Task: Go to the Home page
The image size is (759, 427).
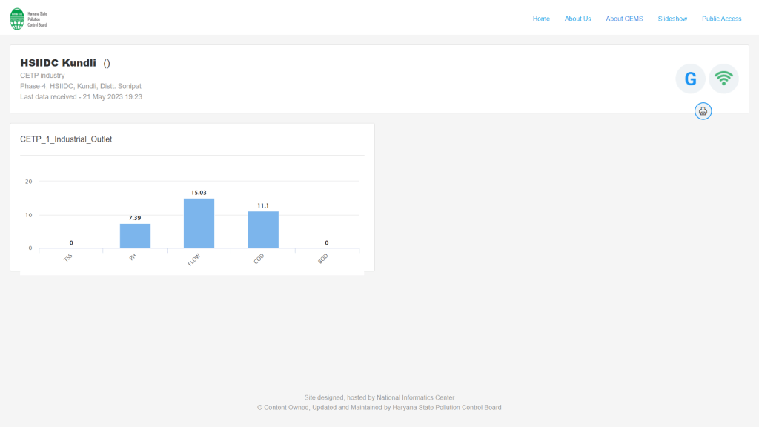Action: (541, 19)
